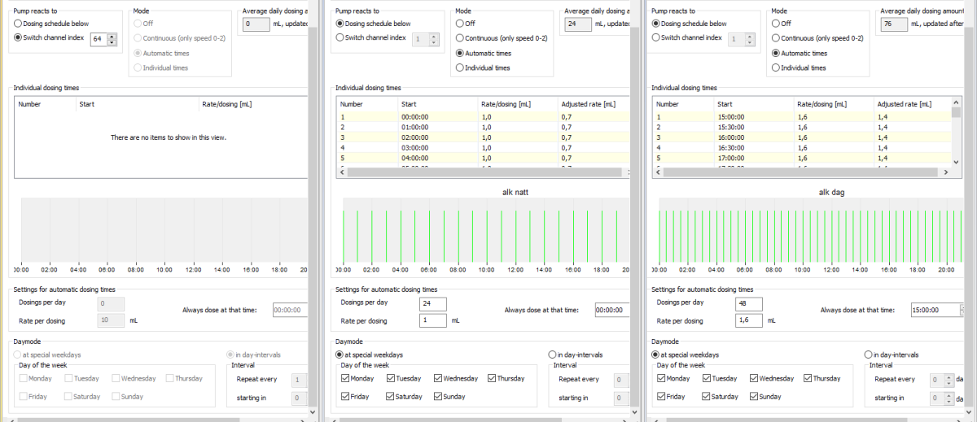Click Rate per dosing field showing 1,6
This screenshot has width=977, height=422.
tap(749, 320)
